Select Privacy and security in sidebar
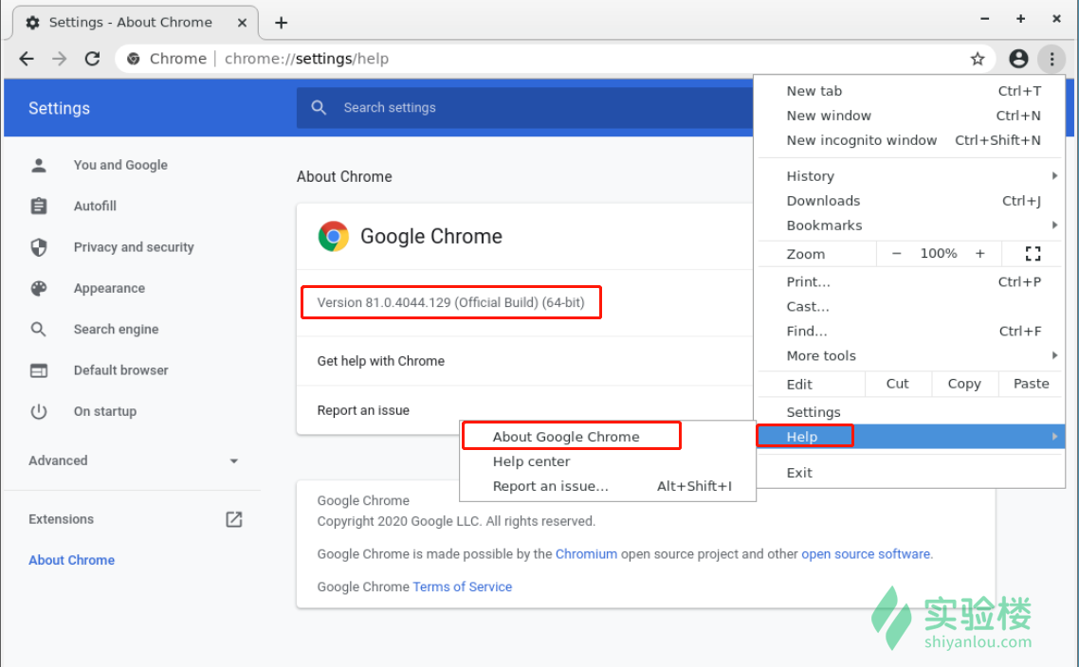The image size is (1079, 667). [134, 247]
